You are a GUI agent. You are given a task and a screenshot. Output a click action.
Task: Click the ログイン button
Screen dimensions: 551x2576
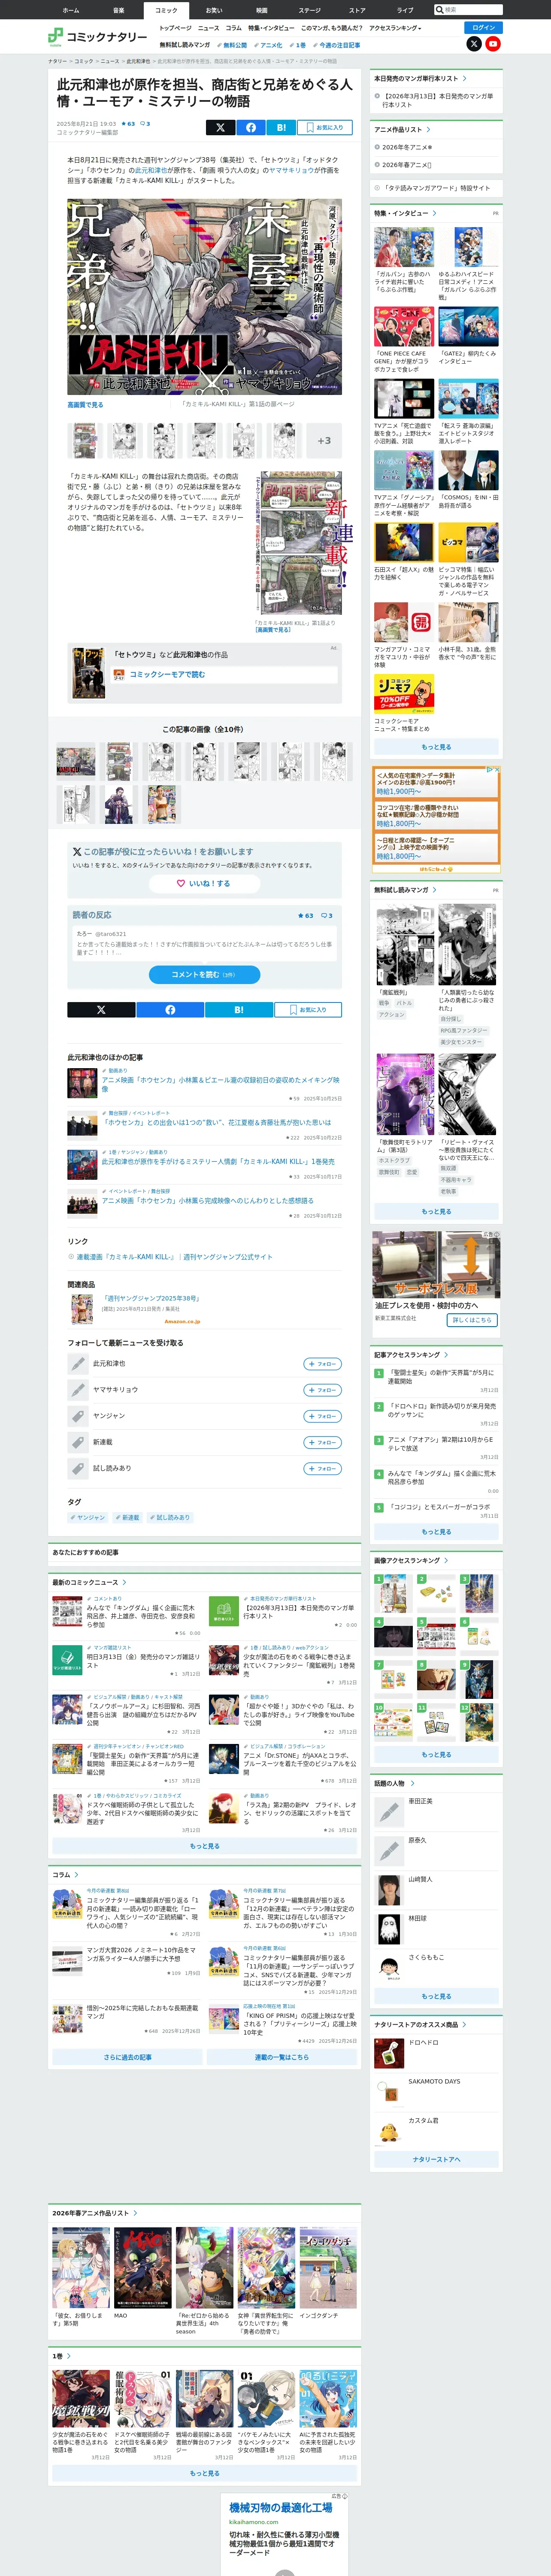[483, 27]
